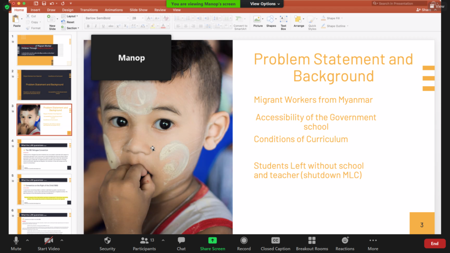Image resolution: width=450 pixels, height=253 pixels.
Task: Expand audio options arrow next to Mute
Action: (27, 240)
